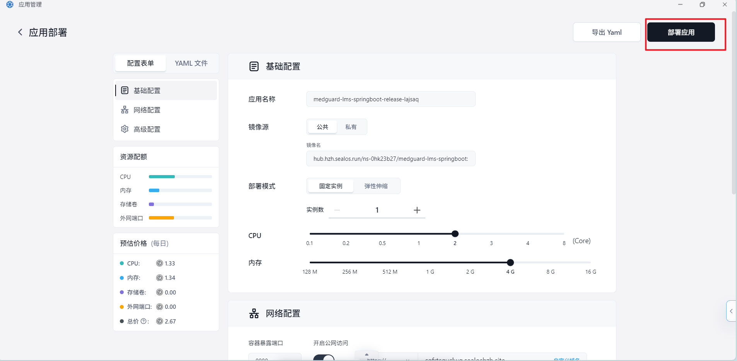737x361 pixels.
Task: Click the 部署应用 button
Action: point(681,32)
